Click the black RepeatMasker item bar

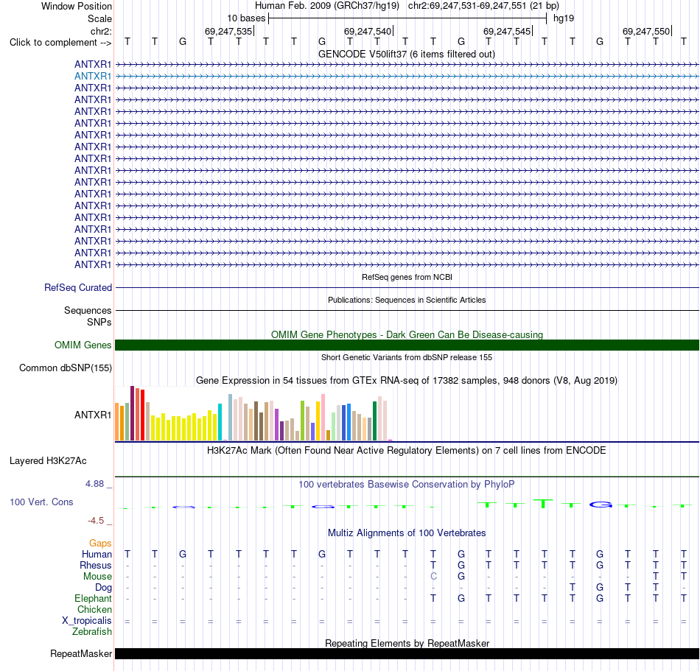pyautogui.click(x=407, y=653)
